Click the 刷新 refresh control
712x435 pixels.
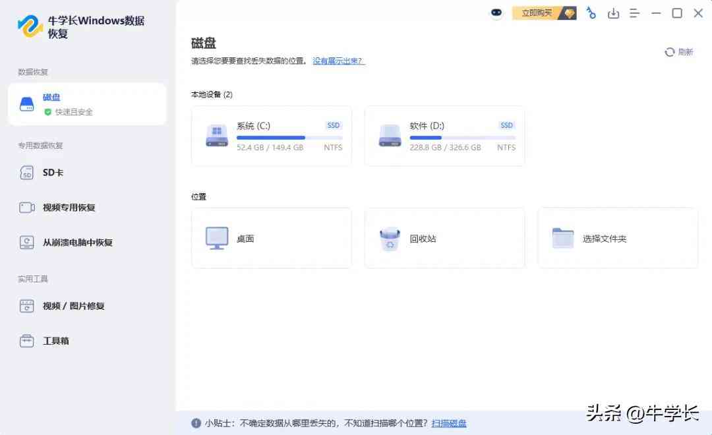(x=677, y=51)
